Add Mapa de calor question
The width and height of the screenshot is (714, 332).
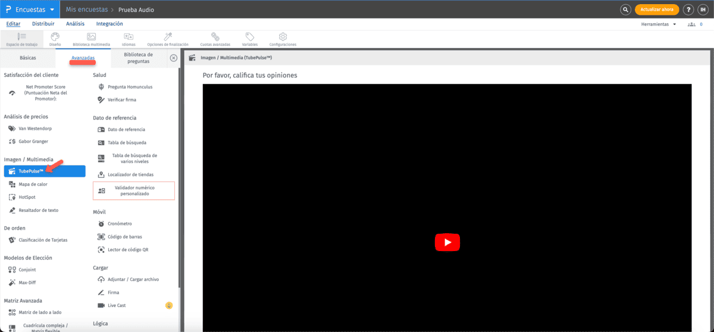click(33, 184)
